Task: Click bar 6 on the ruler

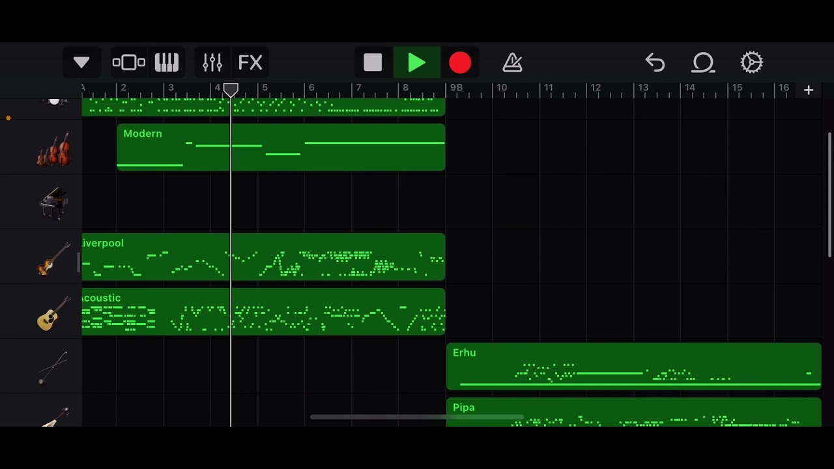Action: 311,88
